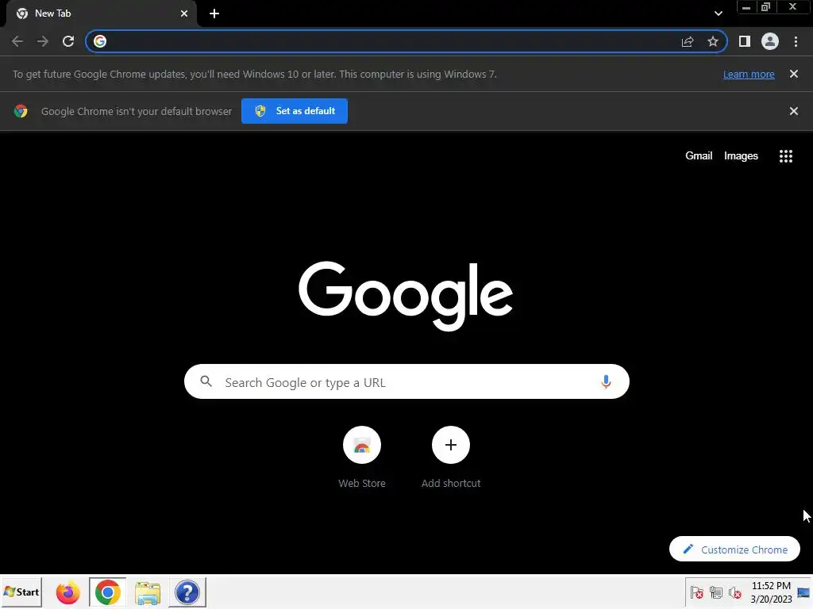Viewport: 813px width, 609px height.
Task: Open the Google apps grid
Action: coord(786,156)
